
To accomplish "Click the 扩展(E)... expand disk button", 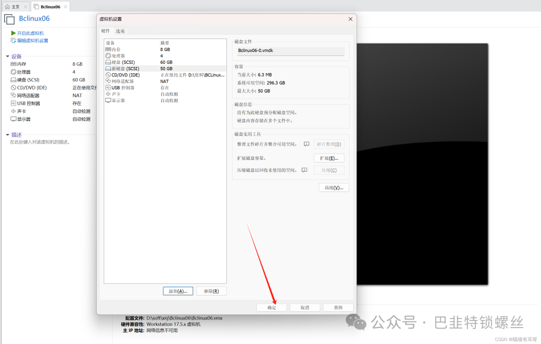I will (x=329, y=158).
